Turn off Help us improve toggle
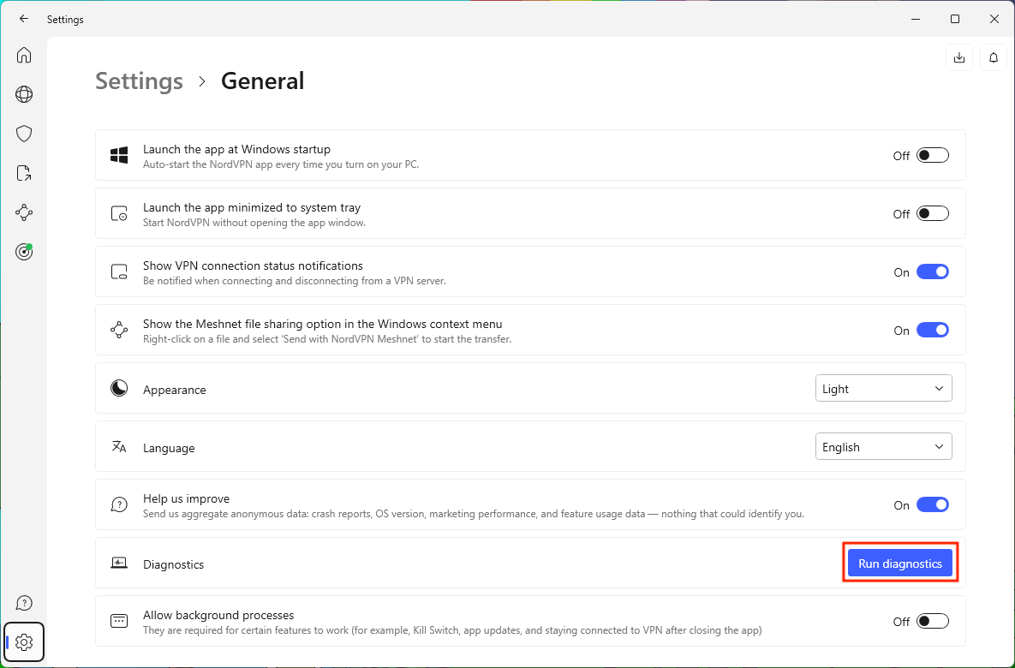 [x=932, y=505]
